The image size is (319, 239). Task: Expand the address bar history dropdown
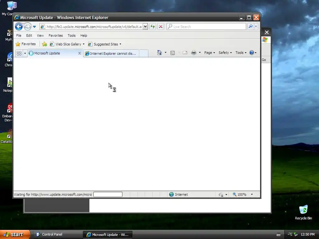(145, 27)
